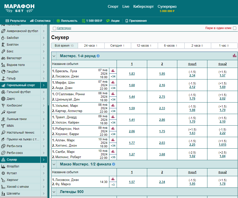Show +35 more markets for Selby match
Viewport: 238px width, 198px height.
point(113,157)
